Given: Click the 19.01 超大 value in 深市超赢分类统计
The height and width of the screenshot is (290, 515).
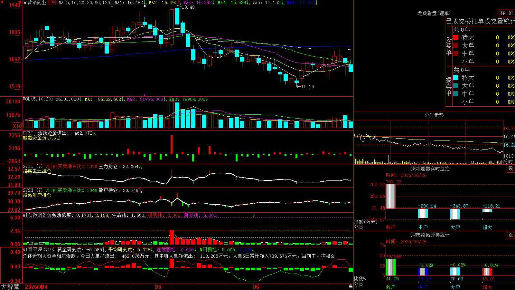Looking at the screenshot, I should 489,279.
